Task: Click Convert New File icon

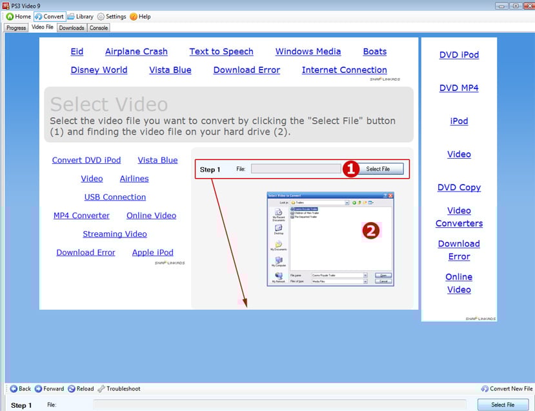Action: tap(485, 389)
